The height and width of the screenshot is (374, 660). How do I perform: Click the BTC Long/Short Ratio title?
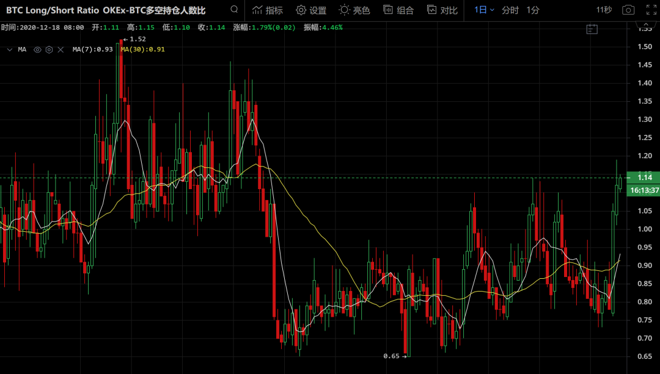click(105, 10)
